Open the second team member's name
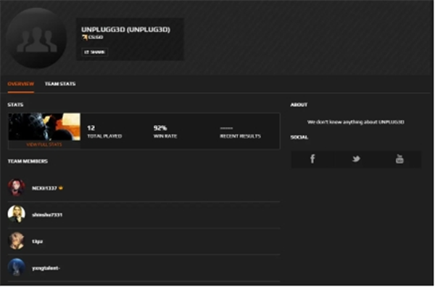This screenshot has width=435, height=287. 47,214
